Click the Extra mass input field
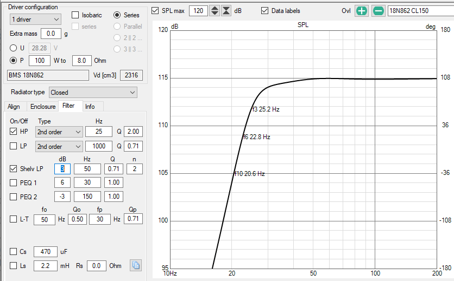The width and height of the screenshot is (454, 281). [51, 34]
